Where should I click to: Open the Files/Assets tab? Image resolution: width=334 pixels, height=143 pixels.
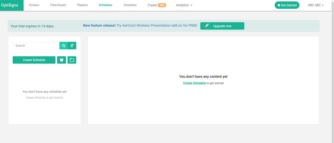(58, 5)
